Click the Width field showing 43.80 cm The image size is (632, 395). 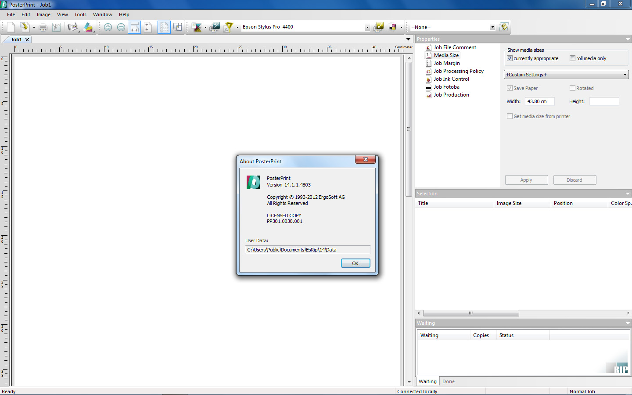(540, 101)
